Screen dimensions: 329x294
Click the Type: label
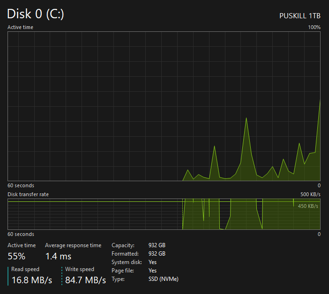click(118, 279)
